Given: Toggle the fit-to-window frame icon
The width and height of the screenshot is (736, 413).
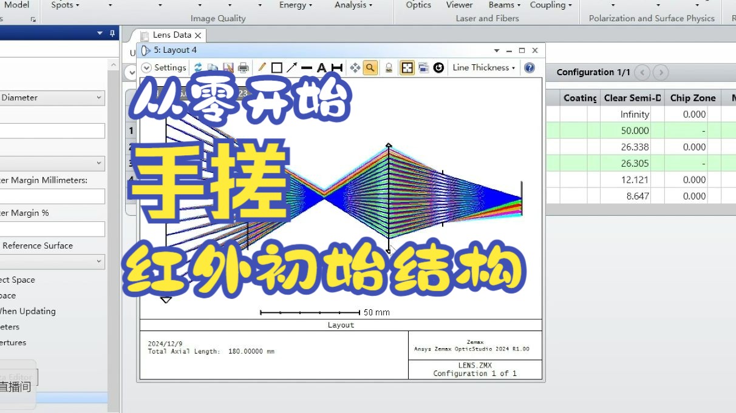Looking at the screenshot, I should [407, 67].
